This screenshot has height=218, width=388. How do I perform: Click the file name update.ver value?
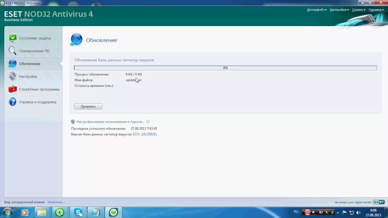click(134, 80)
